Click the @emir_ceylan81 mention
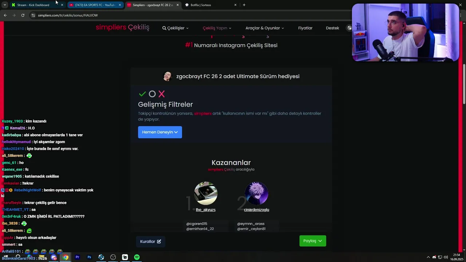Viewport: 466px width, 262px height. click(x=251, y=229)
